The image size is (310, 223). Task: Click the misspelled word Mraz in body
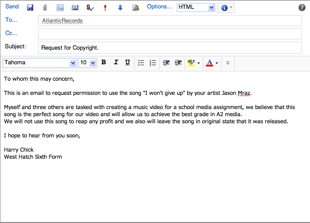[x=244, y=93]
